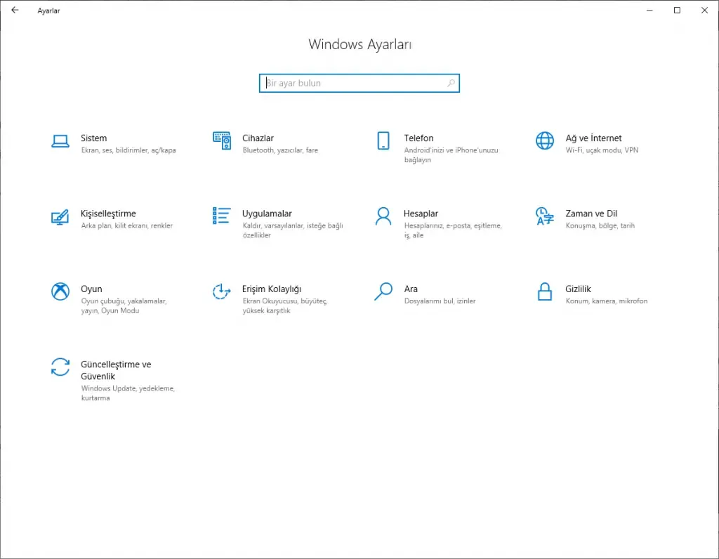This screenshot has width=719, height=559.
Task: Focus the 'Bir ayar bulun' search field
Action: [x=351, y=83]
